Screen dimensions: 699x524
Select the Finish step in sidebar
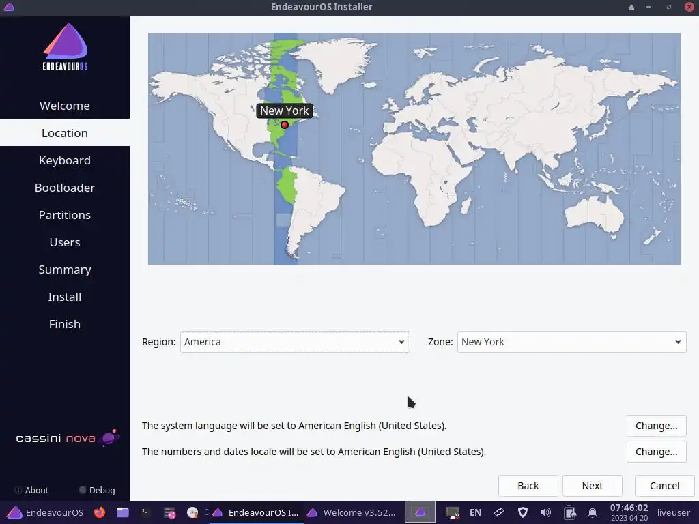[x=65, y=324]
